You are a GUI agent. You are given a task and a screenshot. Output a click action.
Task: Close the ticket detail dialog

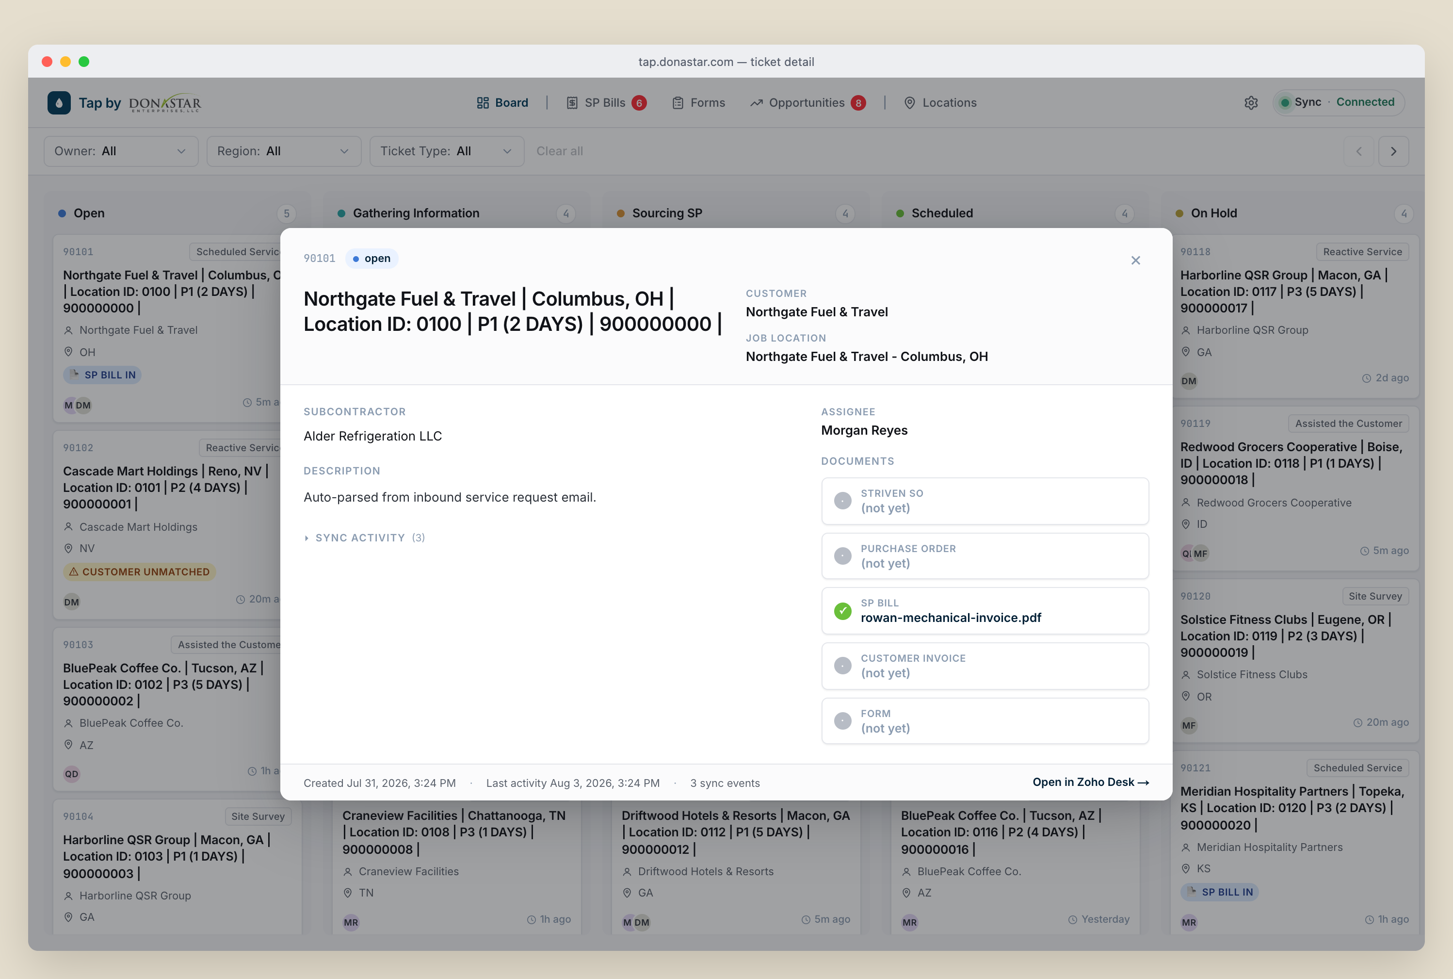(x=1135, y=261)
